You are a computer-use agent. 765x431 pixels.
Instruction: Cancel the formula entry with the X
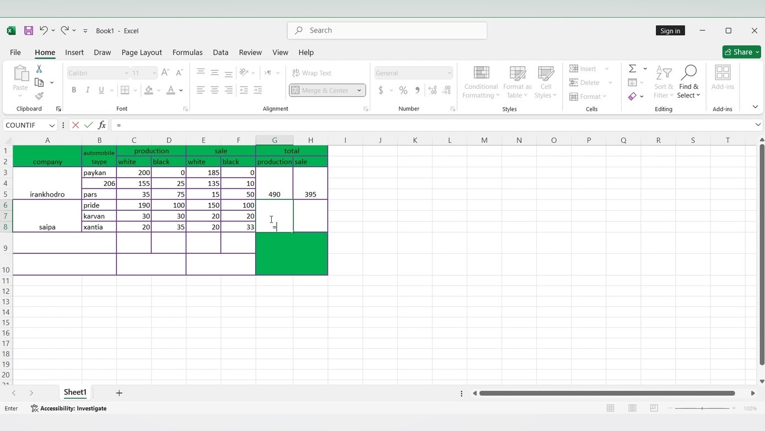[76, 125]
